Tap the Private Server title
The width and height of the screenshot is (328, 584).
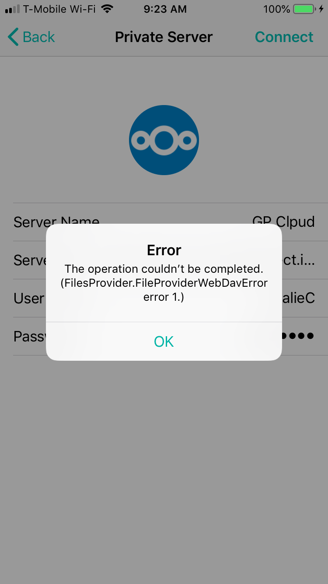(x=164, y=37)
